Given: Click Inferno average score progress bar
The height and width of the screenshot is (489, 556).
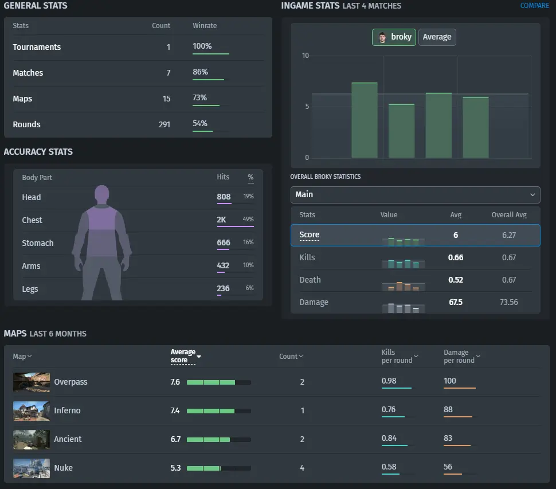Looking at the screenshot, I should pyautogui.click(x=219, y=411).
